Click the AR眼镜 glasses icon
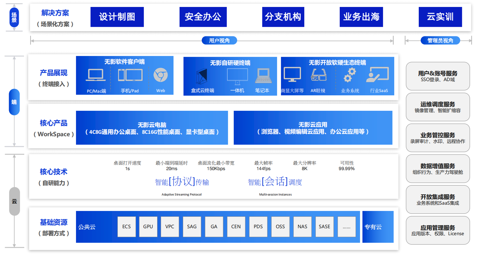This screenshot has width=489, height=260. click(319, 75)
